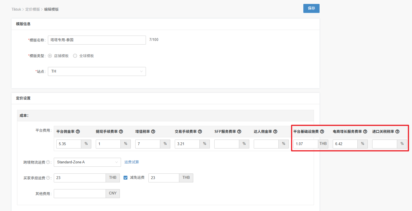Viewport: 412px width, 211px height.
Task: Click the 模版名称 input field
Action: [x=97, y=40]
